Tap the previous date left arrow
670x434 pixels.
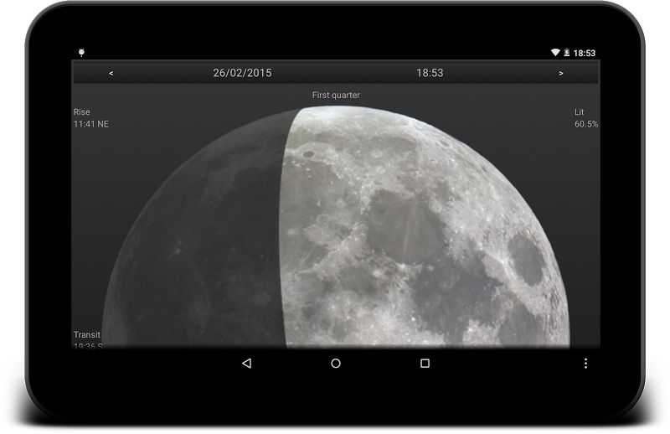(x=111, y=73)
